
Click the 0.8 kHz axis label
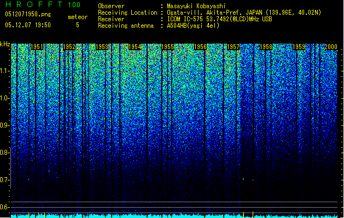pyautogui.click(x=4, y=153)
